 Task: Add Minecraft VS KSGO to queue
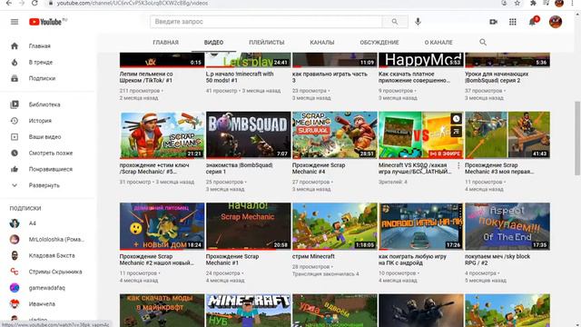pyautogui.click(x=456, y=131)
